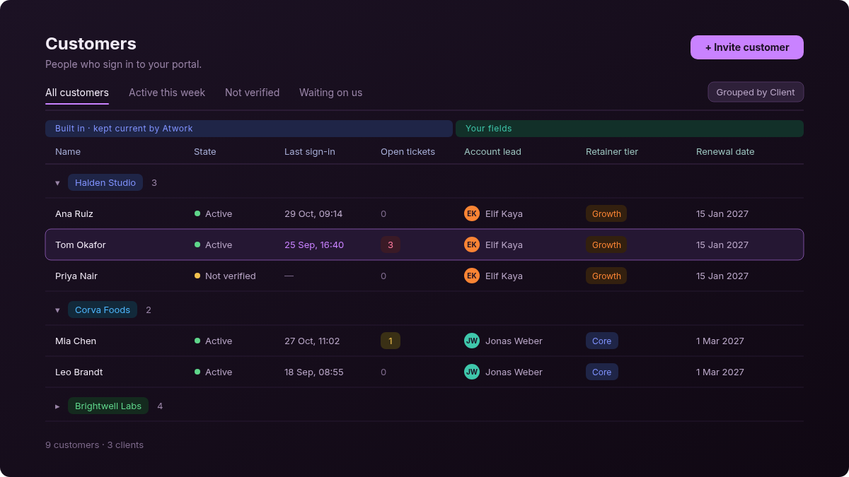The height and width of the screenshot is (477, 849).
Task: Sort by the Renewal date column header
Action: pyautogui.click(x=725, y=151)
